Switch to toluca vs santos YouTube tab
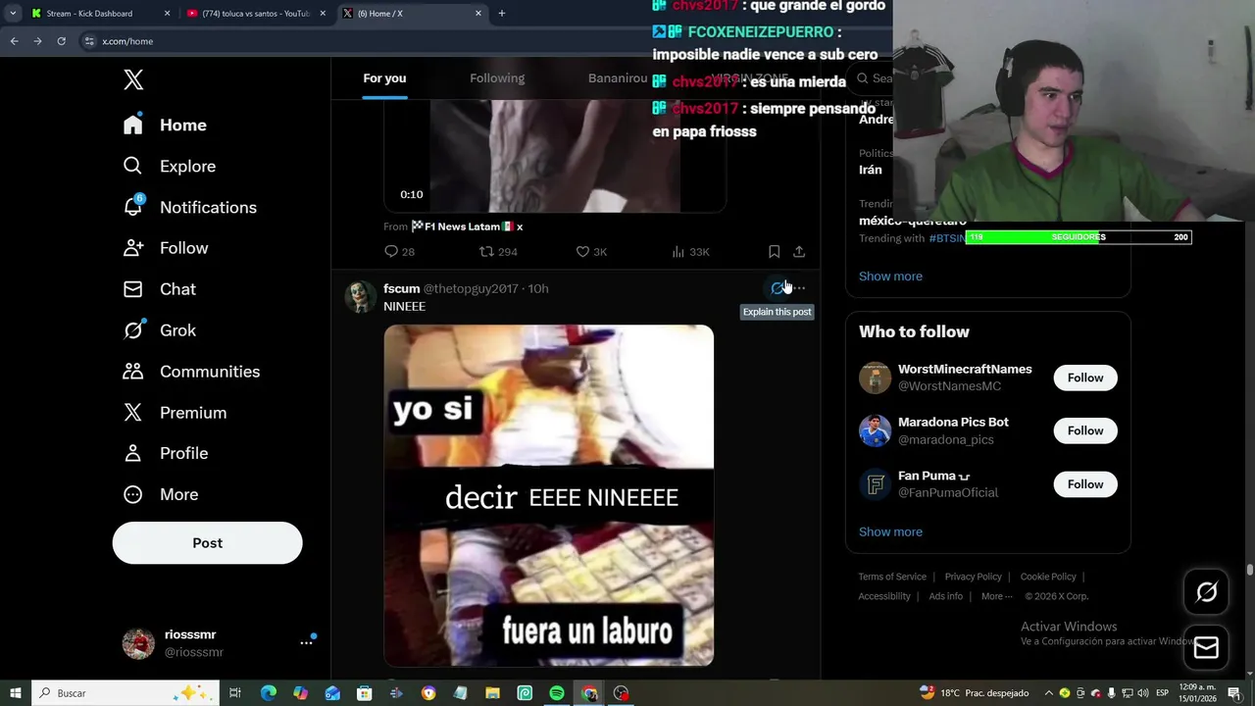 pyautogui.click(x=257, y=14)
